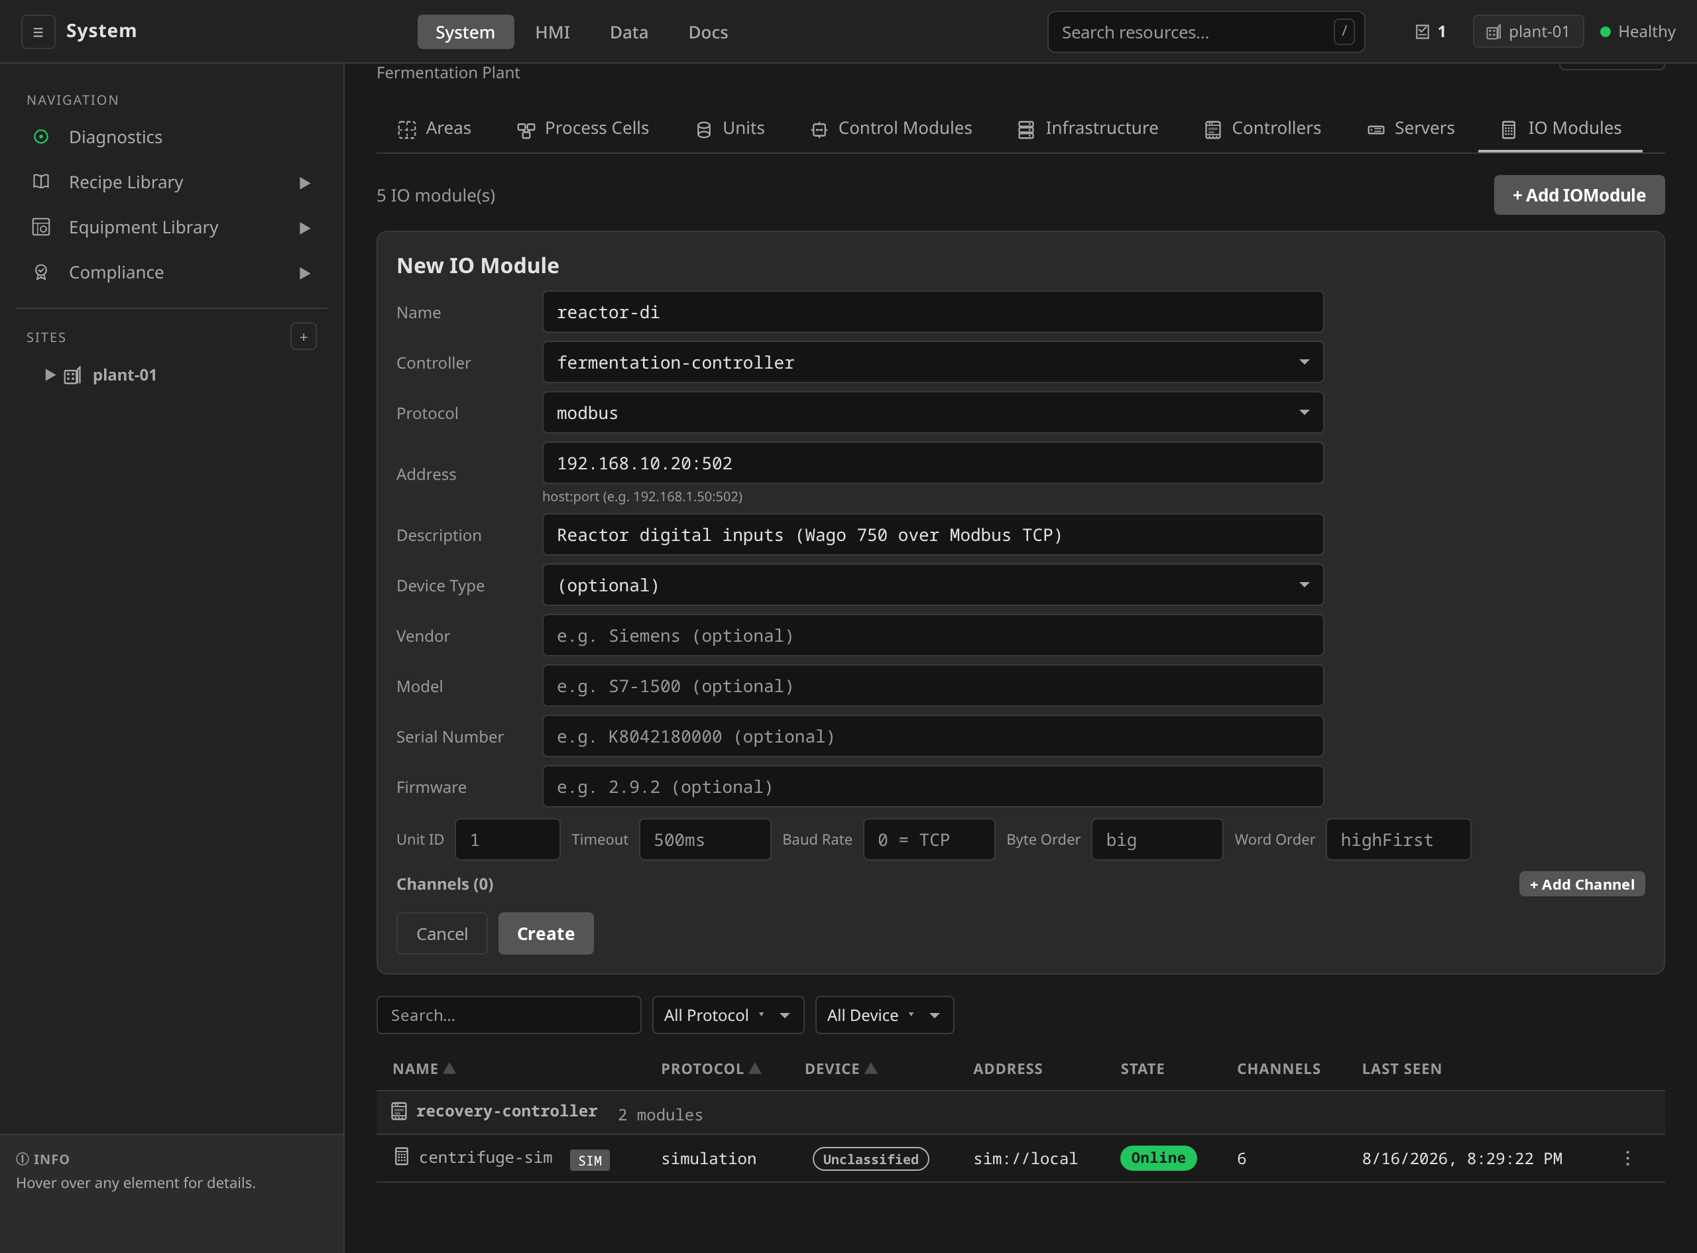The width and height of the screenshot is (1697, 1253).
Task: Click the centrifuge-sim module icon
Action: [402, 1157]
